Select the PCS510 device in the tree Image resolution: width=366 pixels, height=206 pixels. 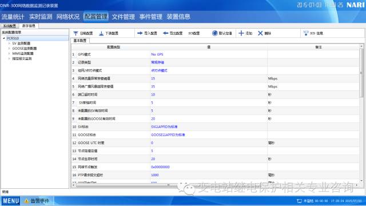point(13,38)
